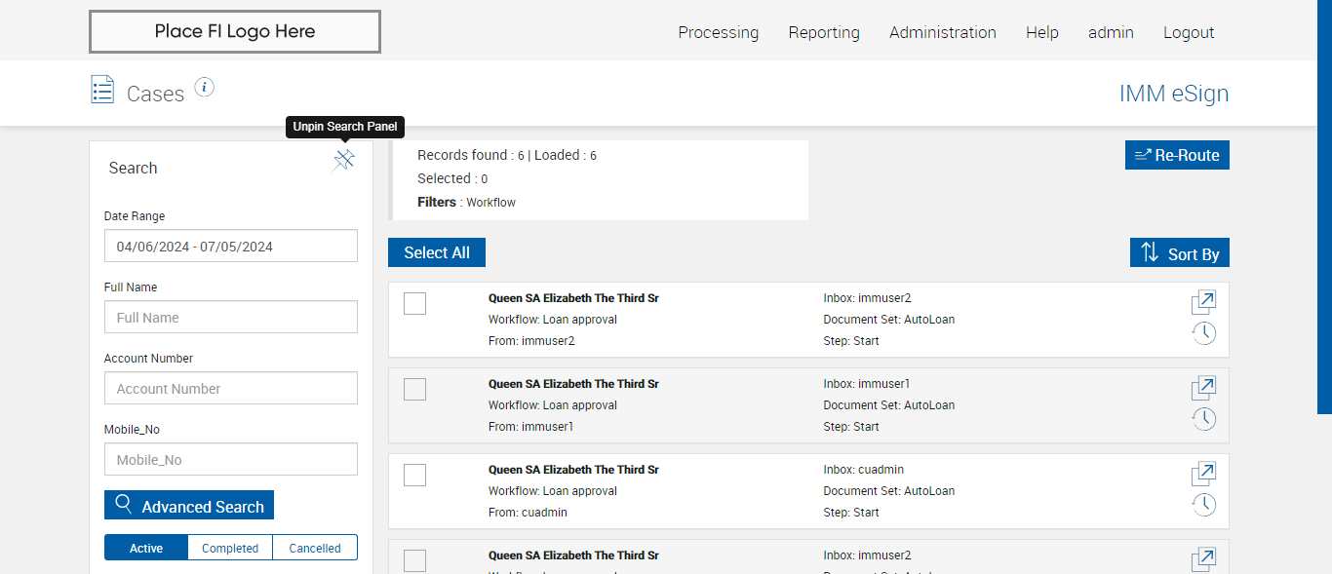Click the info icon beside Cases
The height and width of the screenshot is (574, 1332).
[x=204, y=88]
